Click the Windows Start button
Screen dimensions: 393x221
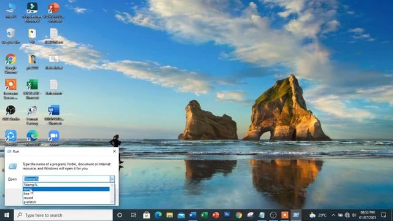(7, 215)
